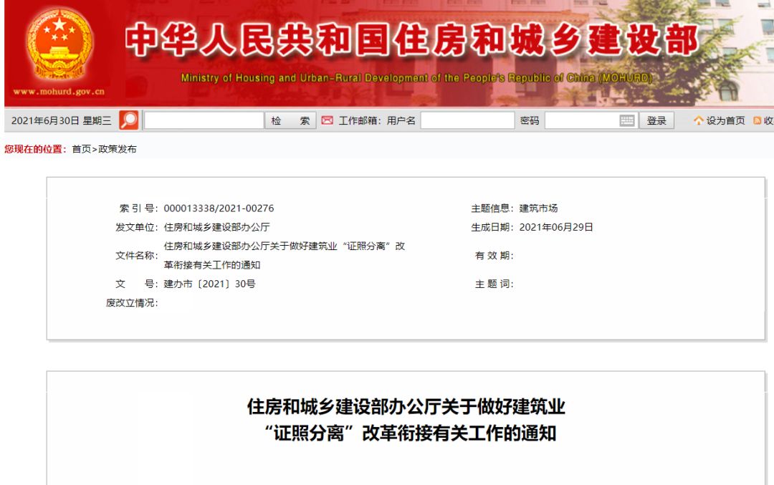The width and height of the screenshot is (774, 485).
Task: Click issuing unit 住房和城乡建设部办公厅
Action: point(216,227)
